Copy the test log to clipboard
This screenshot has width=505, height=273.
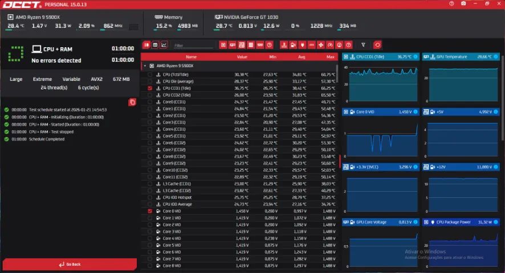pyautogui.click(x=132, y=102)
